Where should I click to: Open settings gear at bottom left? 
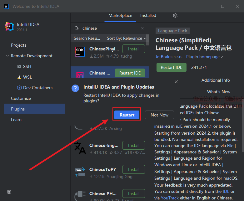[x=9, y=192]
